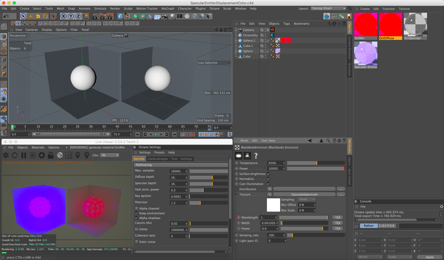444x260 pixels.
Task: Open the Chn channel dropdown
Action: tap(110, 155)
